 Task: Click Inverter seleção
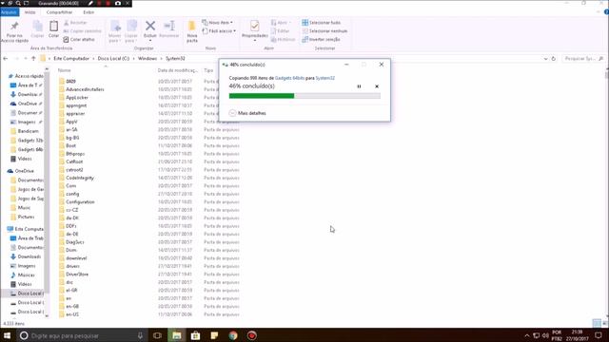pyautogui.click(x=322, y=40)
